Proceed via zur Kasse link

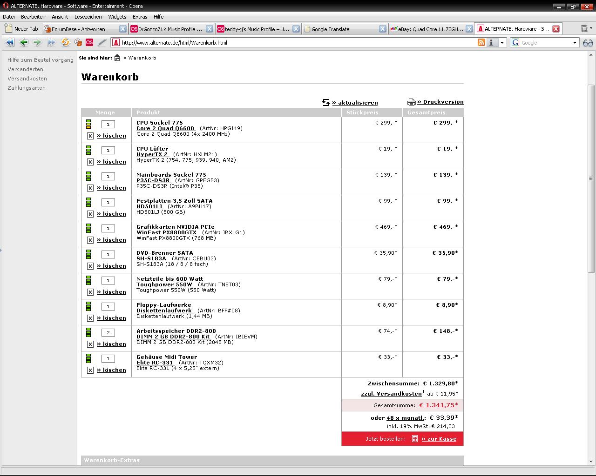[439, 439]
